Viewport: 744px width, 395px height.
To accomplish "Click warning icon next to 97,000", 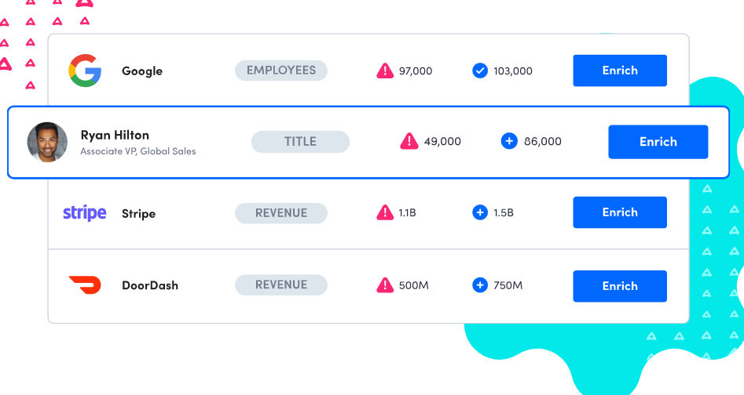I will coord(385,71).
